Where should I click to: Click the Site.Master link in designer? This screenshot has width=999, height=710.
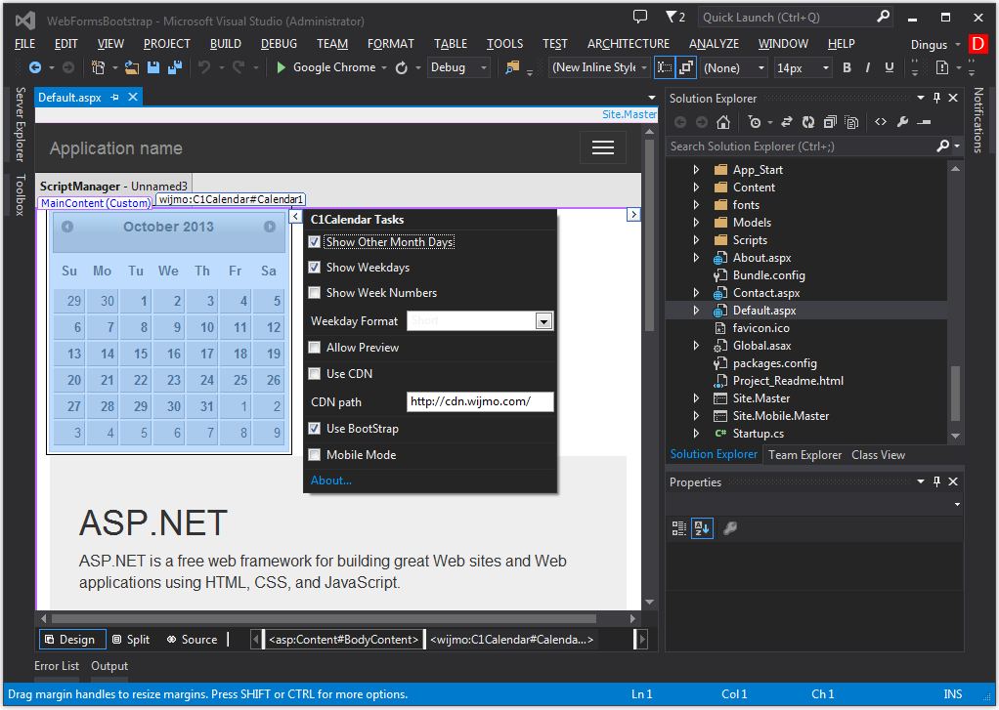click(629, 114)
